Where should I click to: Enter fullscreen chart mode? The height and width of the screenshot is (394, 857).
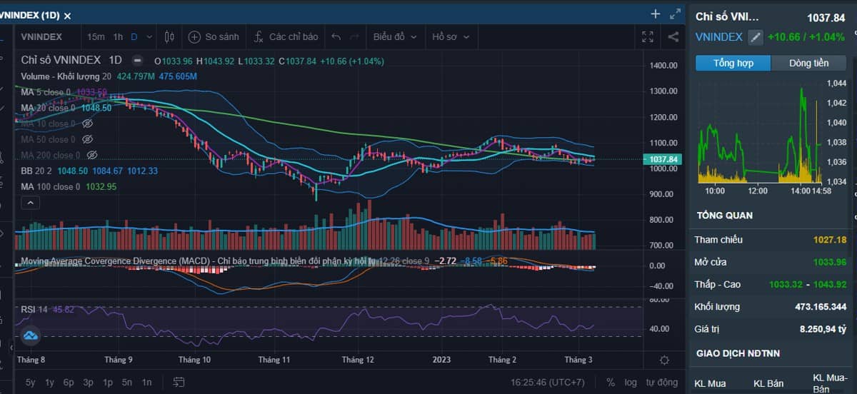coord(648,36)
